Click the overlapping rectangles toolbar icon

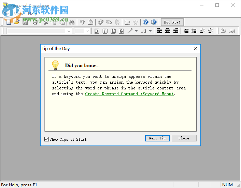[x=109, y=22]
